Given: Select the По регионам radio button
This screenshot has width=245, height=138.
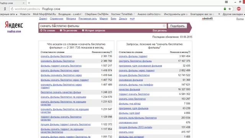Looking at the screenshot, I should tap(61, 31).
